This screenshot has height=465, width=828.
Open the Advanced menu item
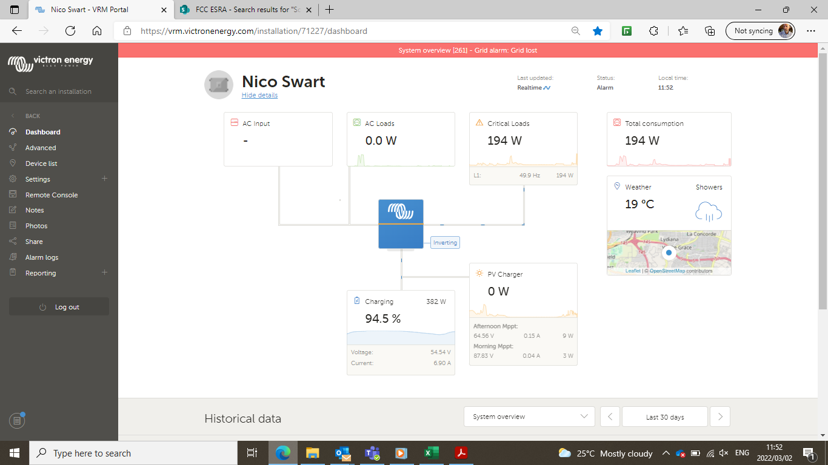tap(41, 148)
